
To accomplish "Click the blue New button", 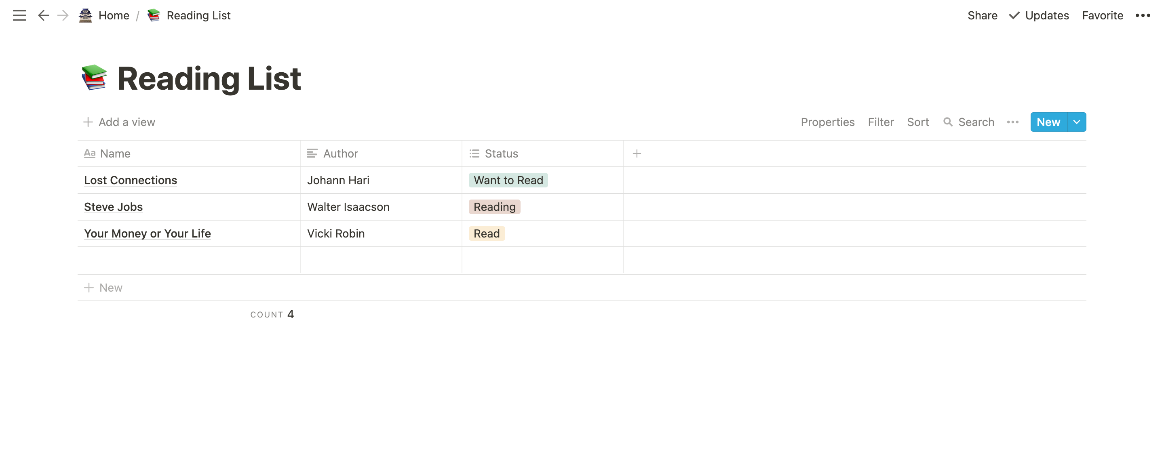I will click(x=1048, y=122).
